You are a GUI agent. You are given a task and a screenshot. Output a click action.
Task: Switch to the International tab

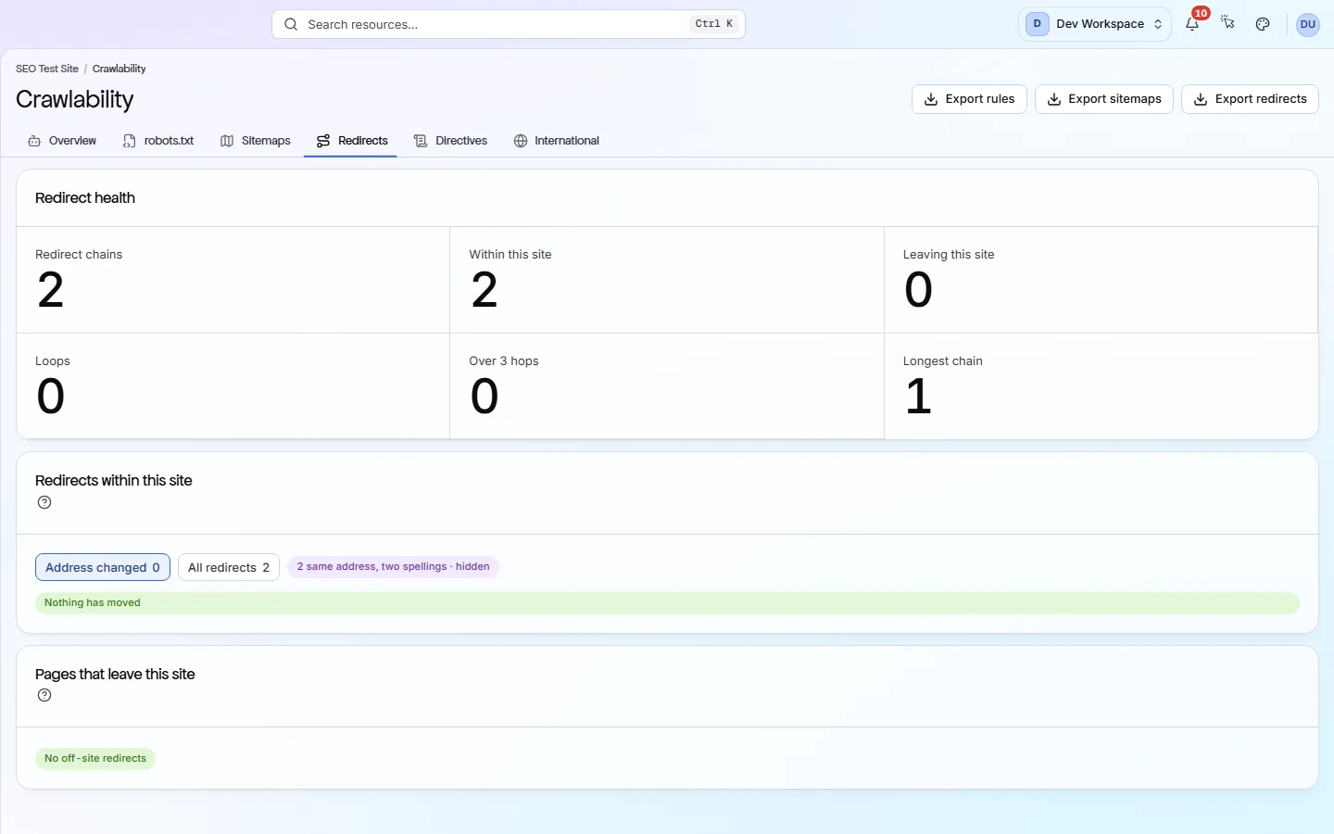tap(557, 141)
